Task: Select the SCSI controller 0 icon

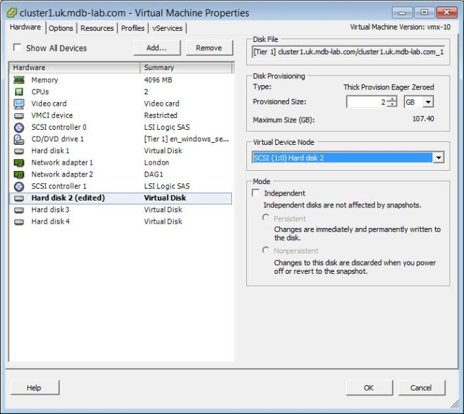Action: coord(19,127)
